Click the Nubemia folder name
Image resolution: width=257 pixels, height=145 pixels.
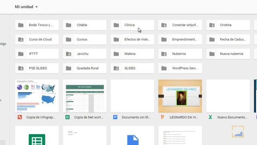[179, 54]
